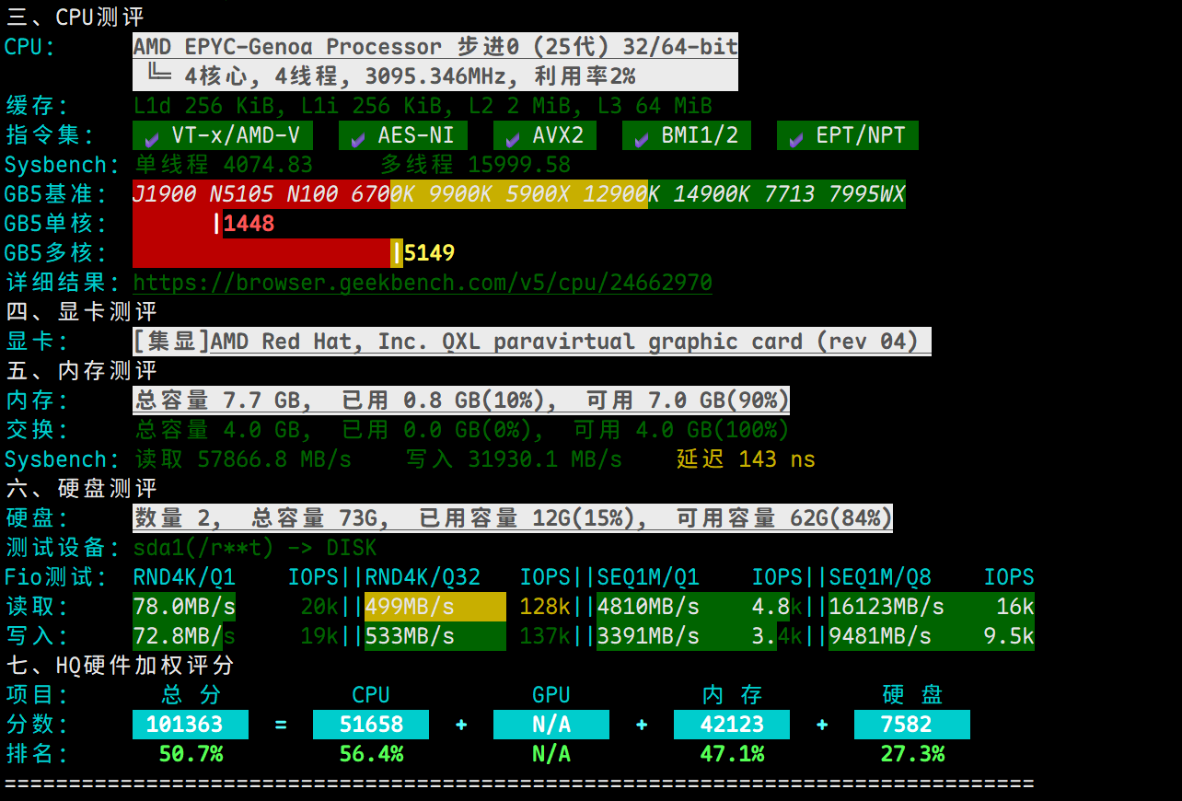Click the total score 101363
Screen dimensions: 1182x801
pos(191,725)
